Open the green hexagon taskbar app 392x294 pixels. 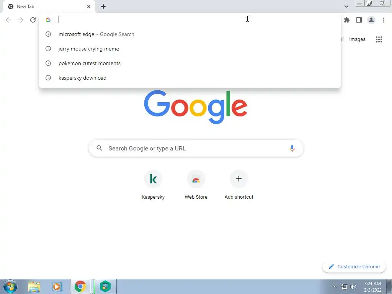coord(105,286)
